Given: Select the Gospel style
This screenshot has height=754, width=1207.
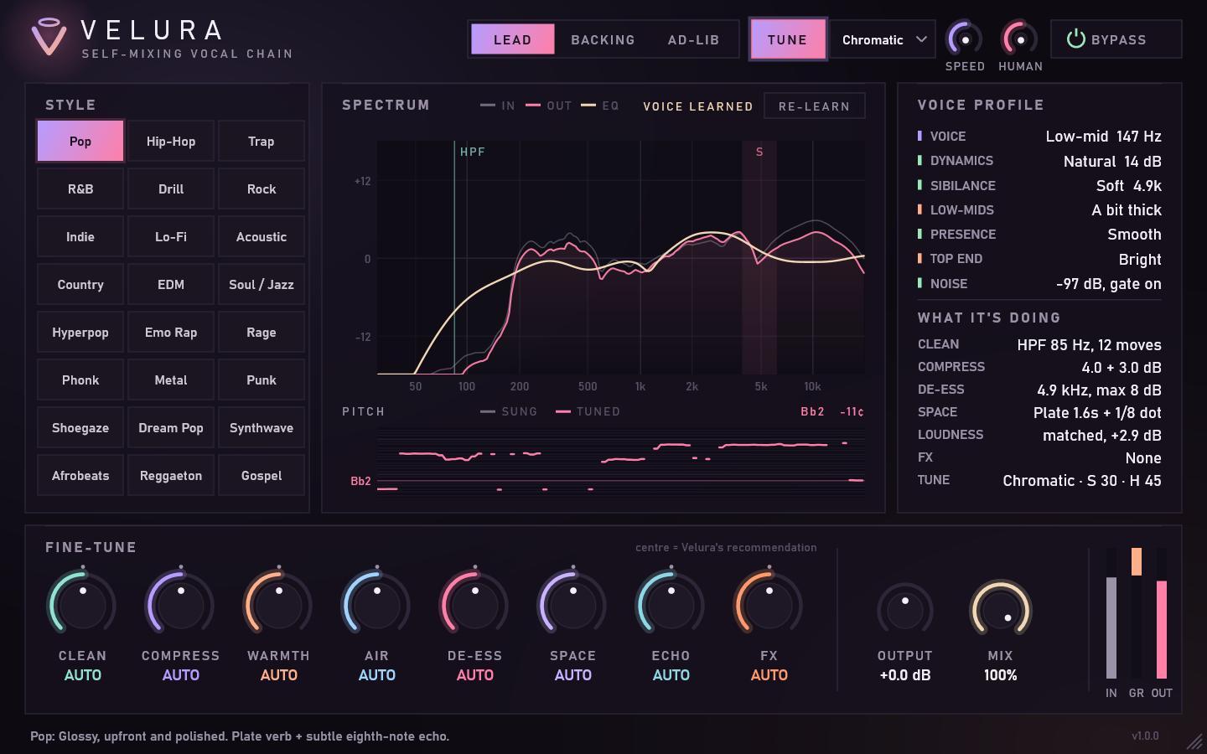Looking at the screenshot, I should point(262,475).
